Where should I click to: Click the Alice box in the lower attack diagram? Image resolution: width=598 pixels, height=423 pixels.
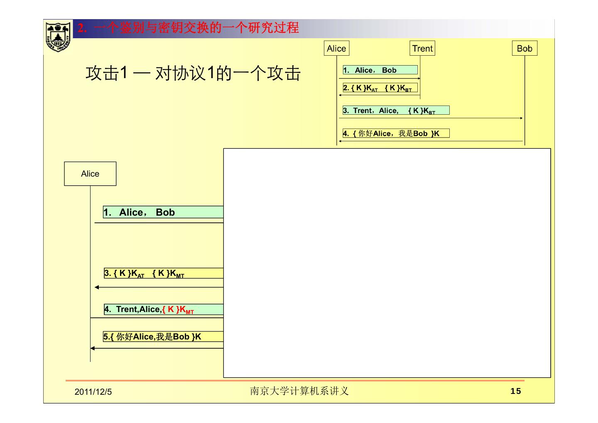(x=90, y=174)
